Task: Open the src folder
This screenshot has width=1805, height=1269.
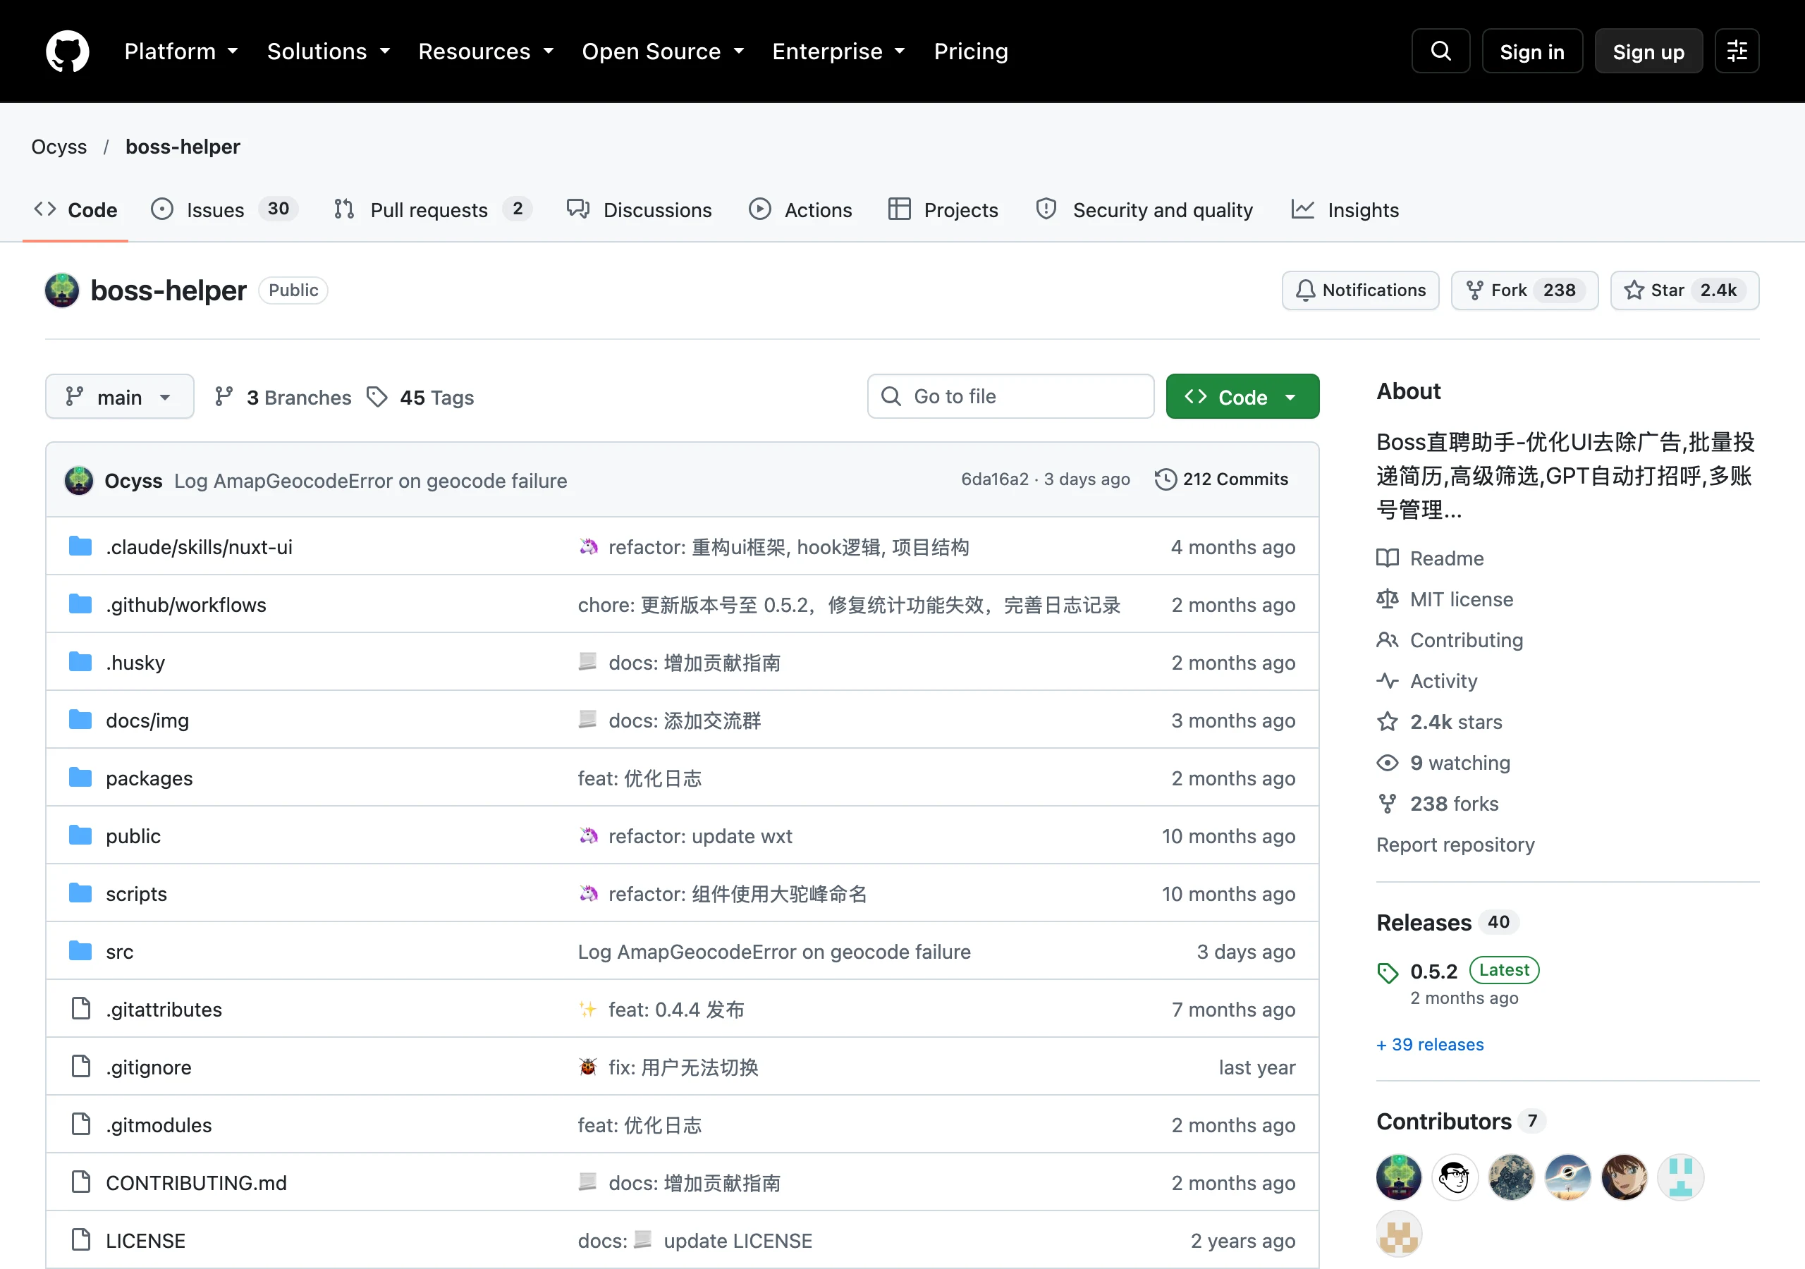Action: coord(119,951)
